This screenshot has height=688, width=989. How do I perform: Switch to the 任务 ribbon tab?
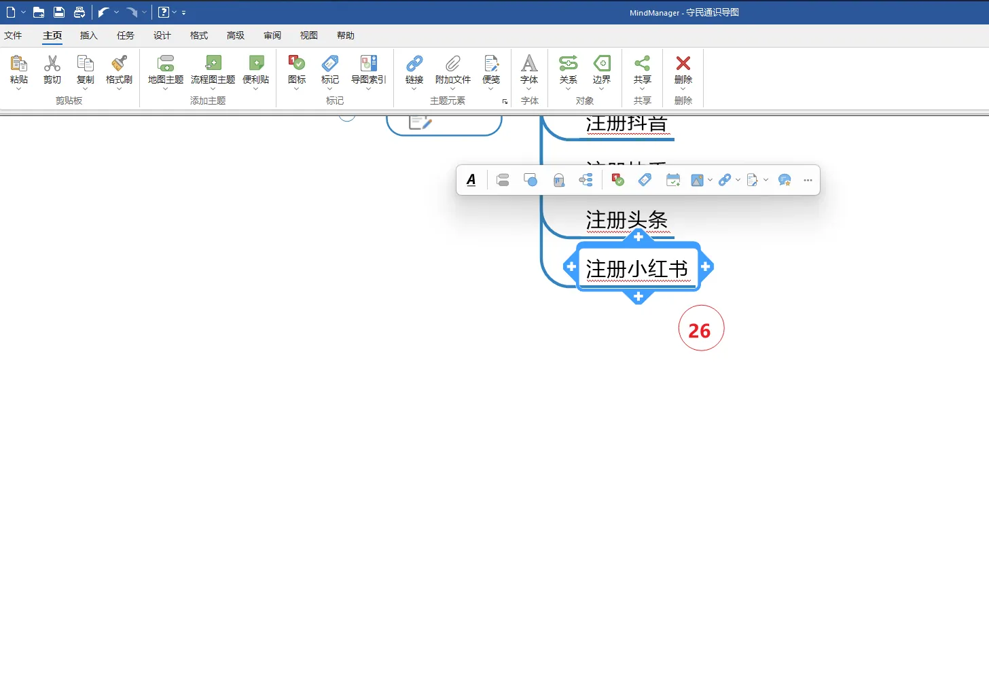pyautogui.click(x=126, y=35)
